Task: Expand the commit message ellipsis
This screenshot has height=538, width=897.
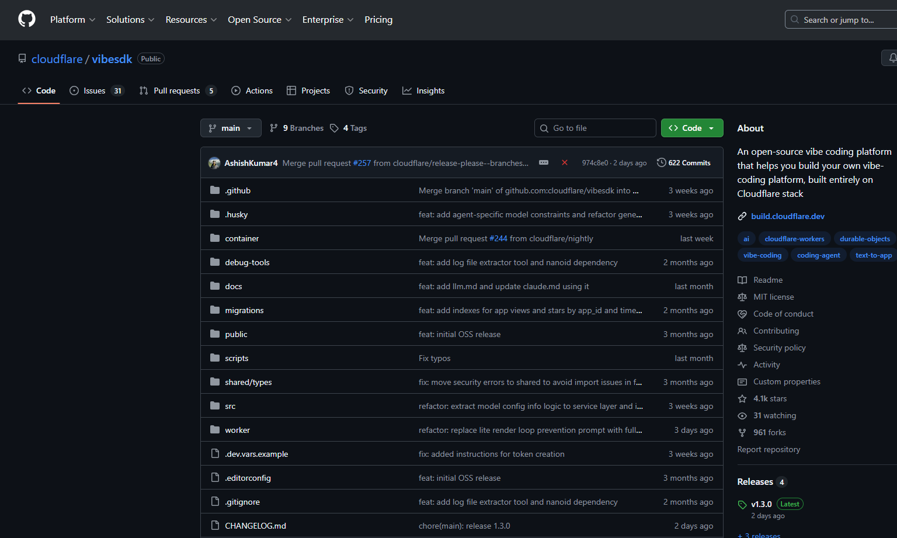Action: (x=543, y=162)
